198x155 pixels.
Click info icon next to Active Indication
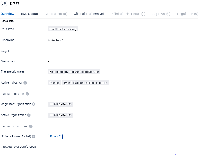point(25,83)
